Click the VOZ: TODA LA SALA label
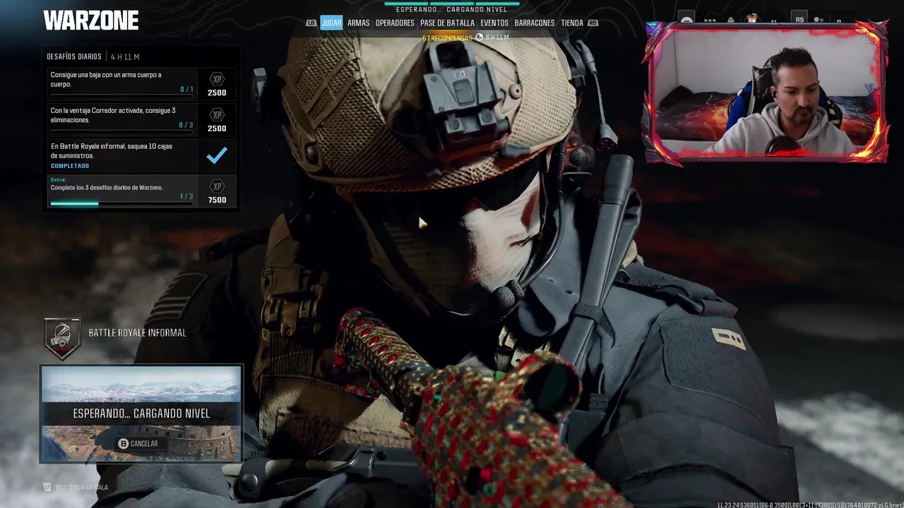 point(81,487)
